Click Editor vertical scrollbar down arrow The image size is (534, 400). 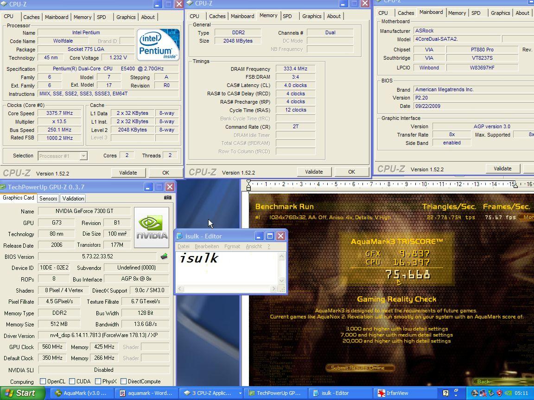tap(282, 281)
